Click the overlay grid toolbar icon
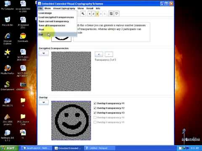The width and height of the screenshot is (202, 151). tap(111, 14)
